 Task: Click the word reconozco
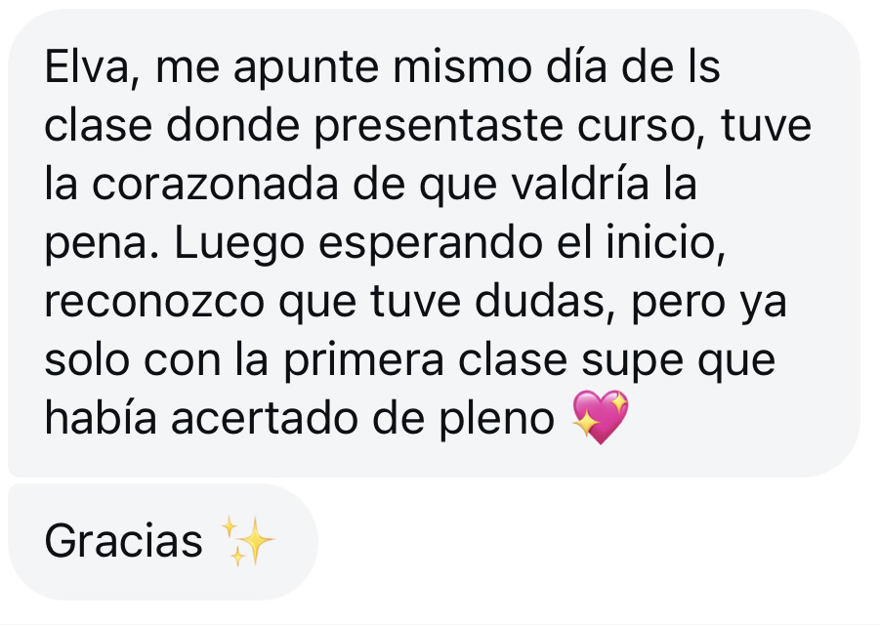[154, 302]
